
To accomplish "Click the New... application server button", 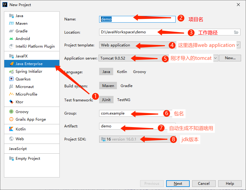I will click(230, 58).
